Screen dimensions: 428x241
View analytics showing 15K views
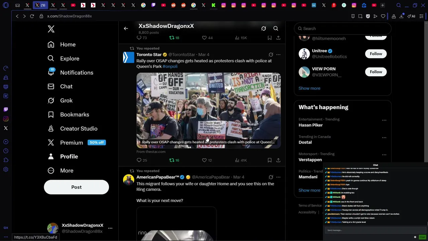pos(240,38)
